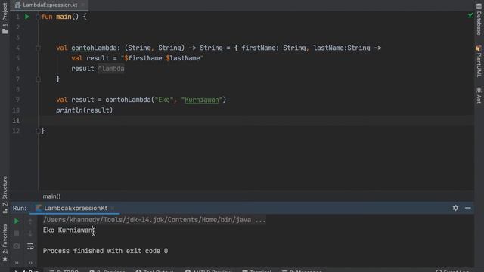
Task: Toggle soft-wrap in Run console
Action: [x=30, y=246]
